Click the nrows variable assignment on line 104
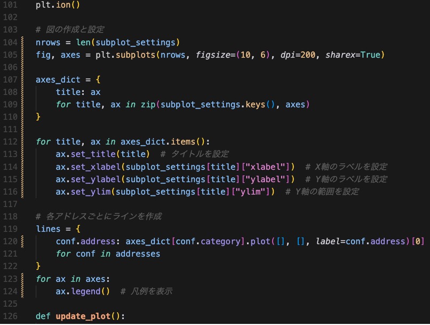 [x=48, y=43]
